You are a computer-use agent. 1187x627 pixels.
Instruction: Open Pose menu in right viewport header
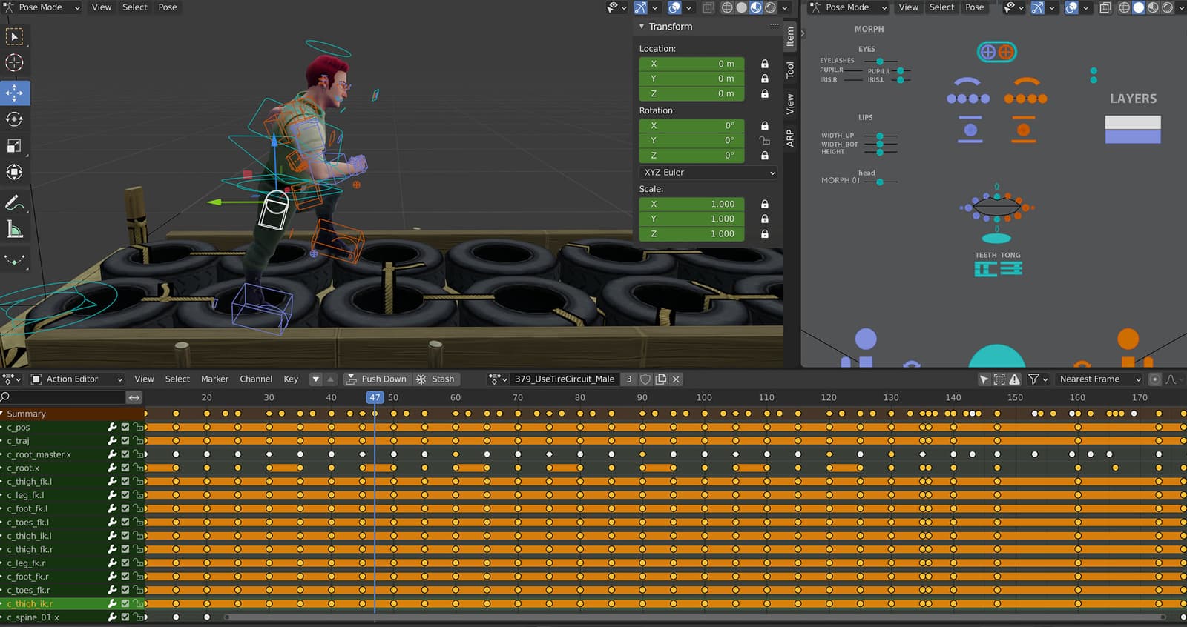click(974, 7)
